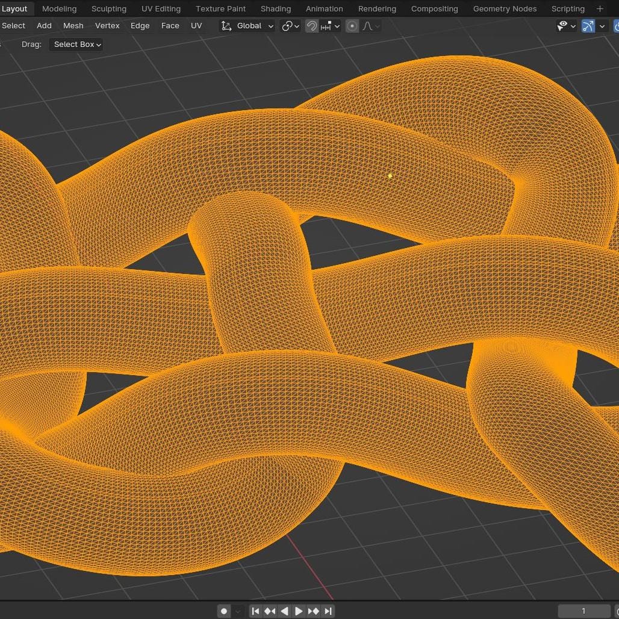This screenshot has width=619, height=619.
Task: Open the Select menu
Action: [x=13, y=26]
